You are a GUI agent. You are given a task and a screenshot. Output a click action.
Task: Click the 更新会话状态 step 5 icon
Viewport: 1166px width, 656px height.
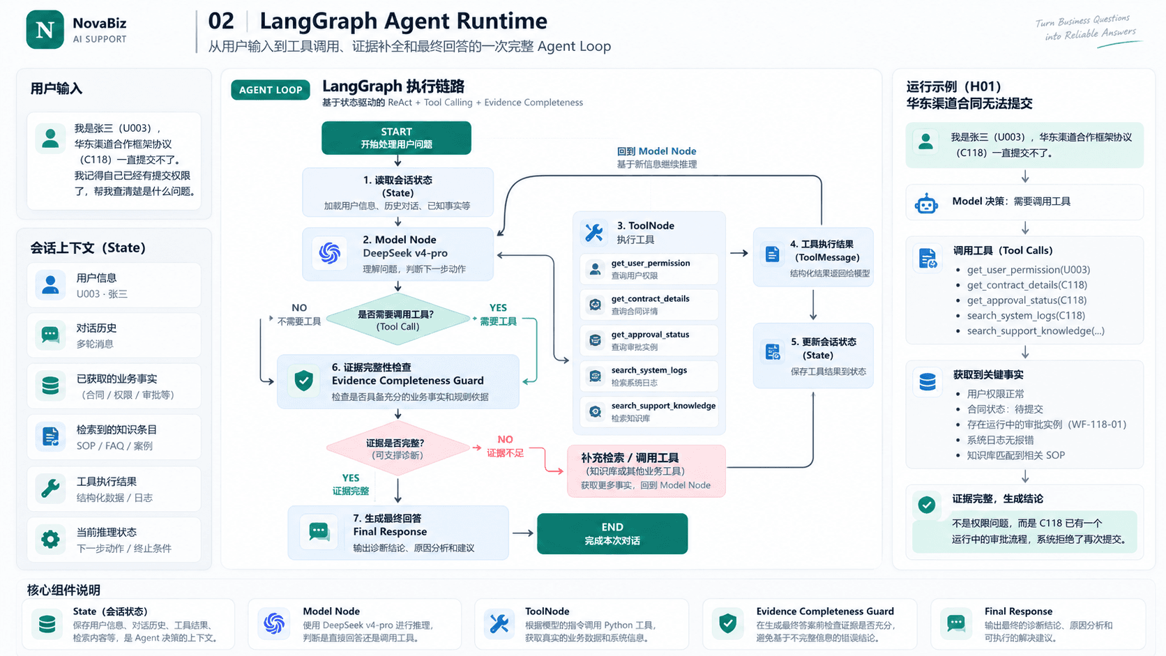pos(773,352)
